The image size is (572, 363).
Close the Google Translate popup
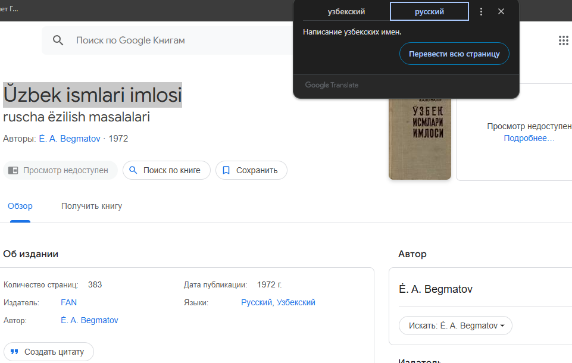coord(501,12)
